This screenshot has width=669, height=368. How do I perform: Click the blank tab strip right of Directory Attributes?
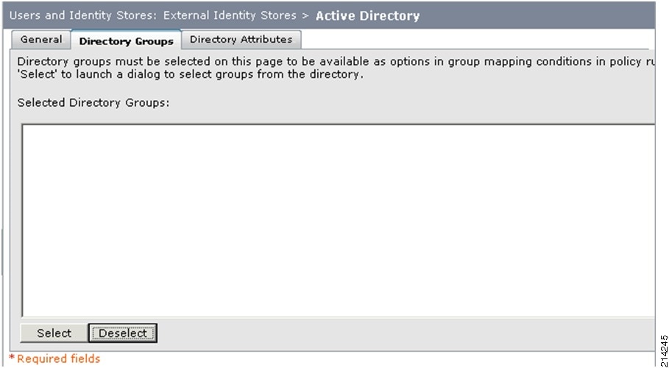475,40
